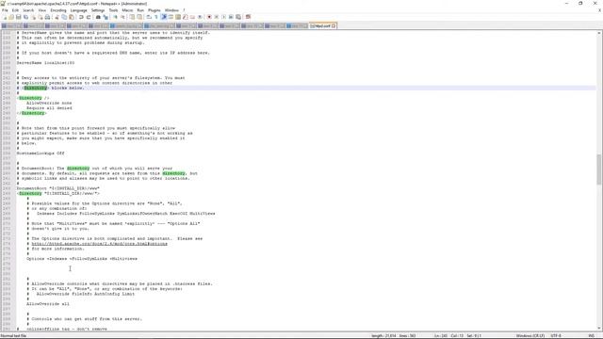Image resolution: width=603 pixels, height=339 pixels.
Task: Click the DocumentRoot directive line
Action: click(x=57, y=188)
